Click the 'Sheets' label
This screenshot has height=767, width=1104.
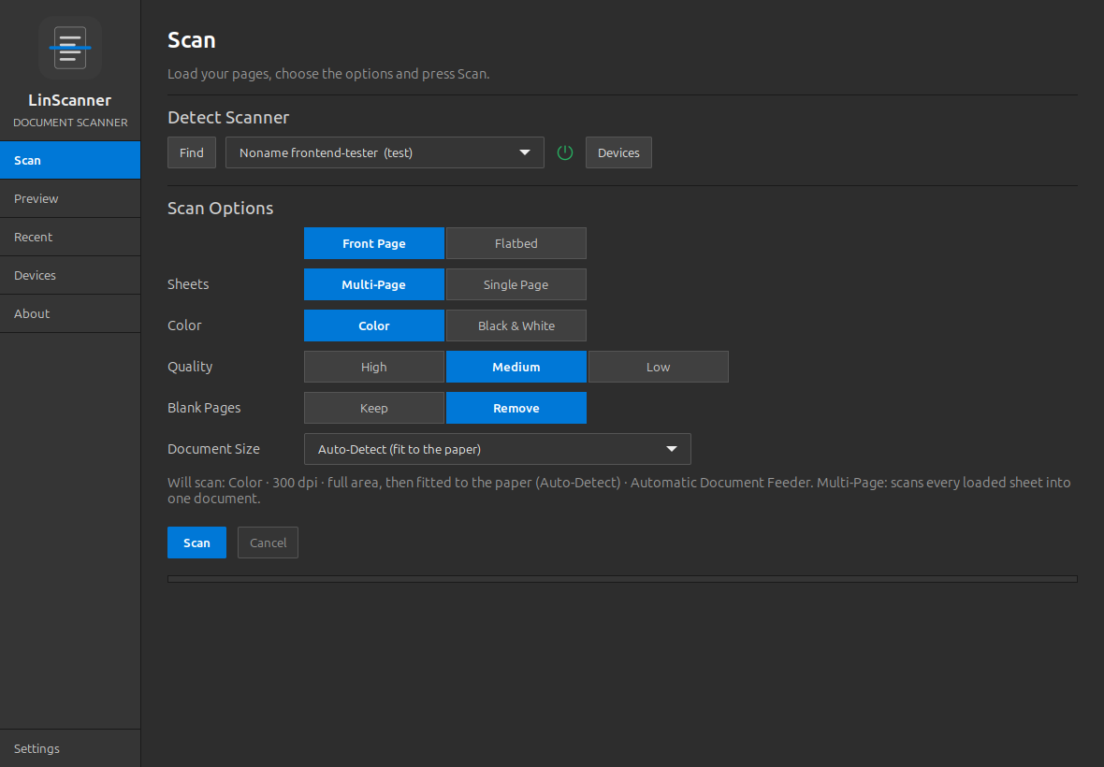[x=188, y=284]
